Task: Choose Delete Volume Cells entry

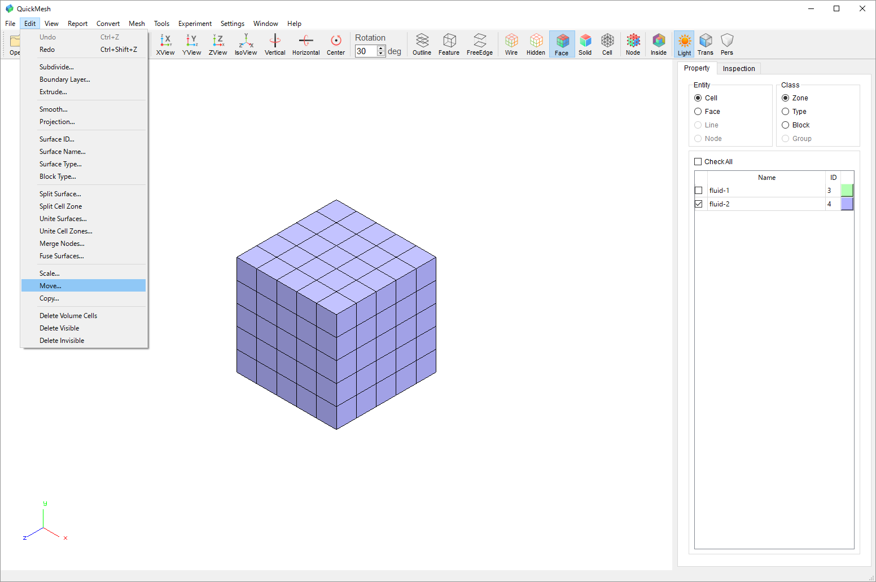Action: click(84, 316)
